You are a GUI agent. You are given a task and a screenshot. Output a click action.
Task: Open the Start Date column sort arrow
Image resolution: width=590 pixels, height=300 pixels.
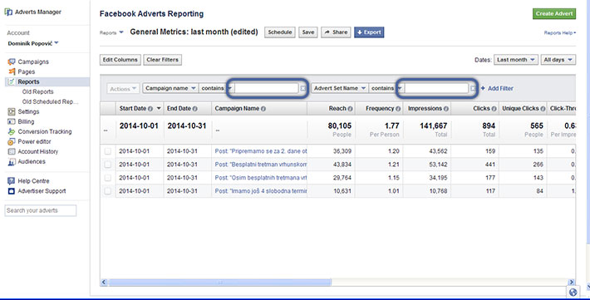click(159, 108)
